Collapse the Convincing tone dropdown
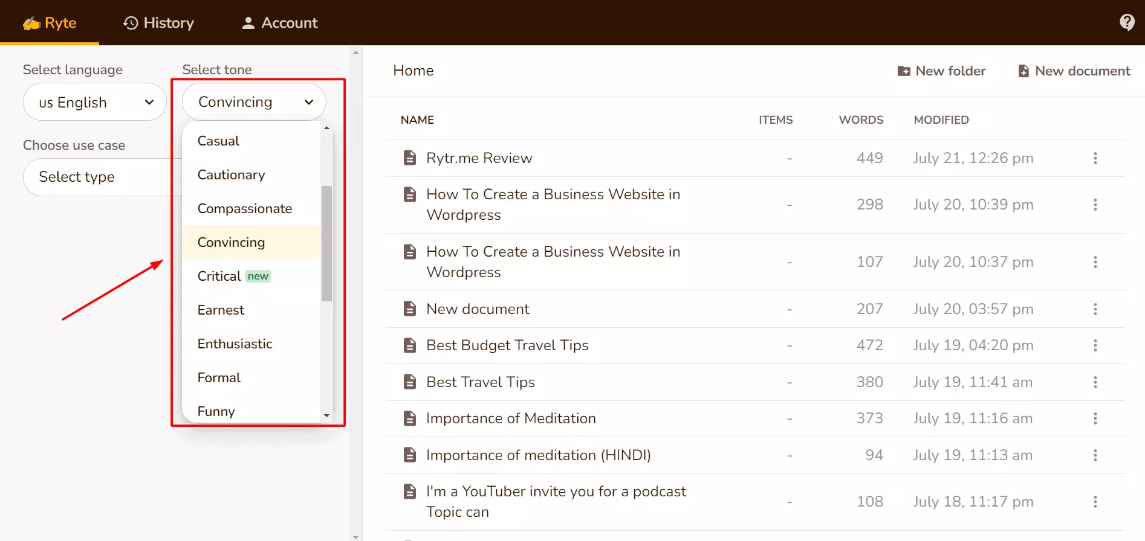The image size is (1145, 541). (254, 102)
